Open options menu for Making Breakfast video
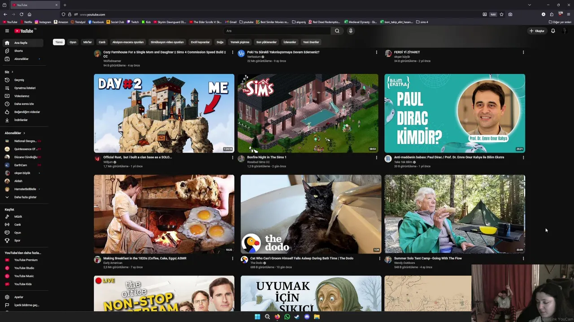The image size is (574, 322). [232, 258]
